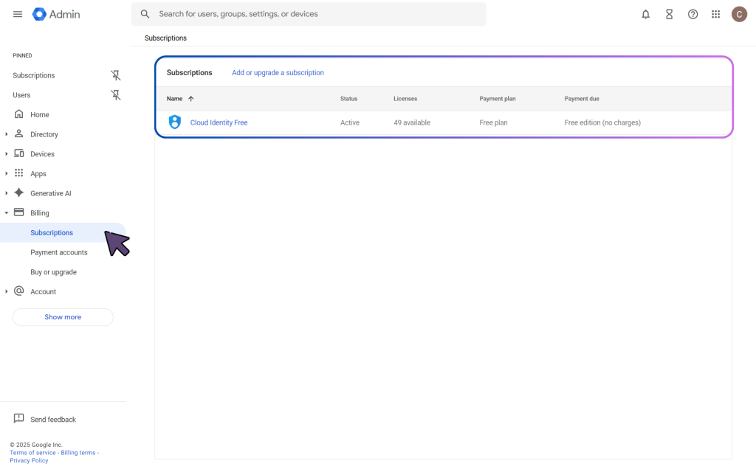Click the Licenses column header
The image size is (756, 472).
point(405,99)
